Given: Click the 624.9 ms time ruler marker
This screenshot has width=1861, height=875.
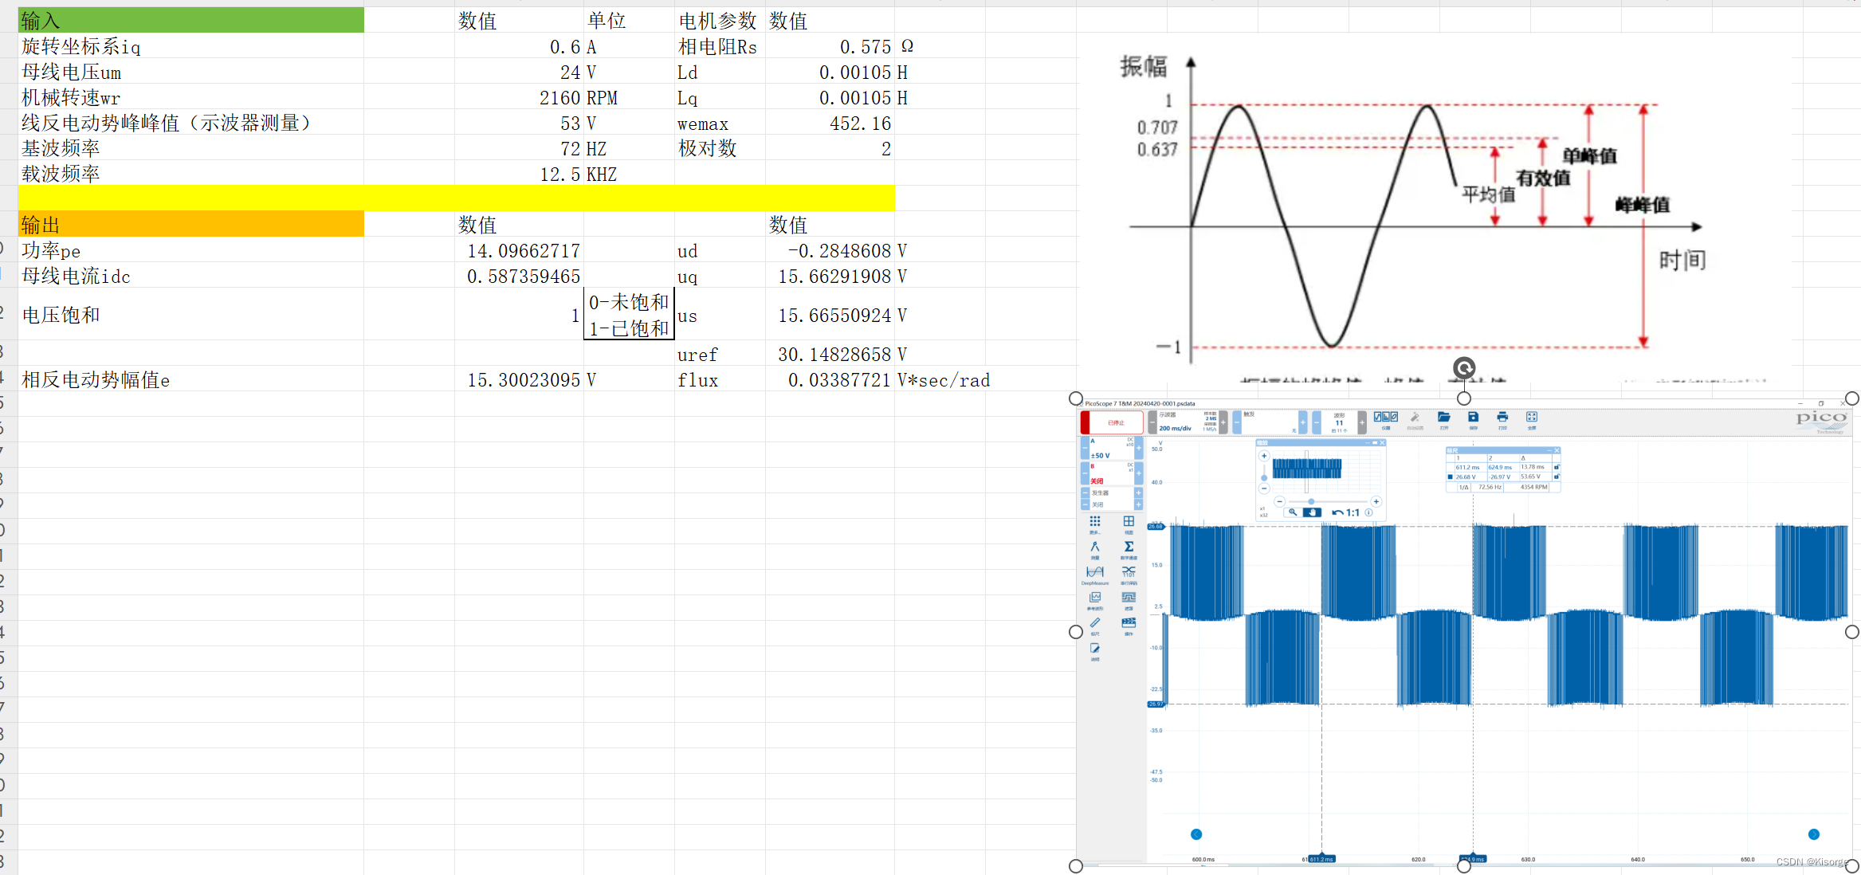Looking at the screenshot, I should [1472, 859].
